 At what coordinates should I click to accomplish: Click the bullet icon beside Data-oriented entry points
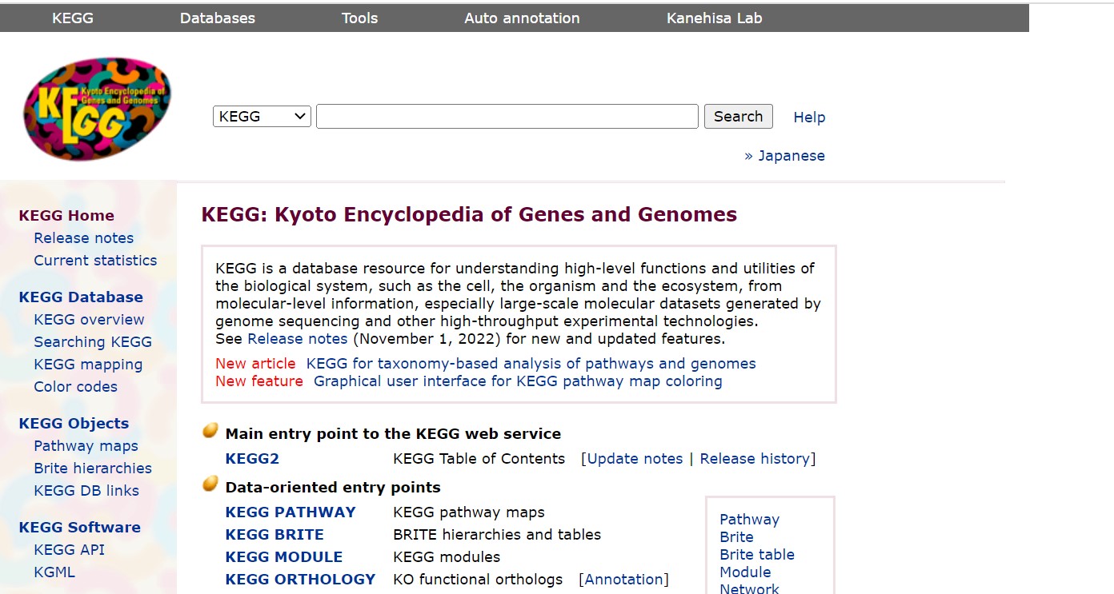[210, 484]
